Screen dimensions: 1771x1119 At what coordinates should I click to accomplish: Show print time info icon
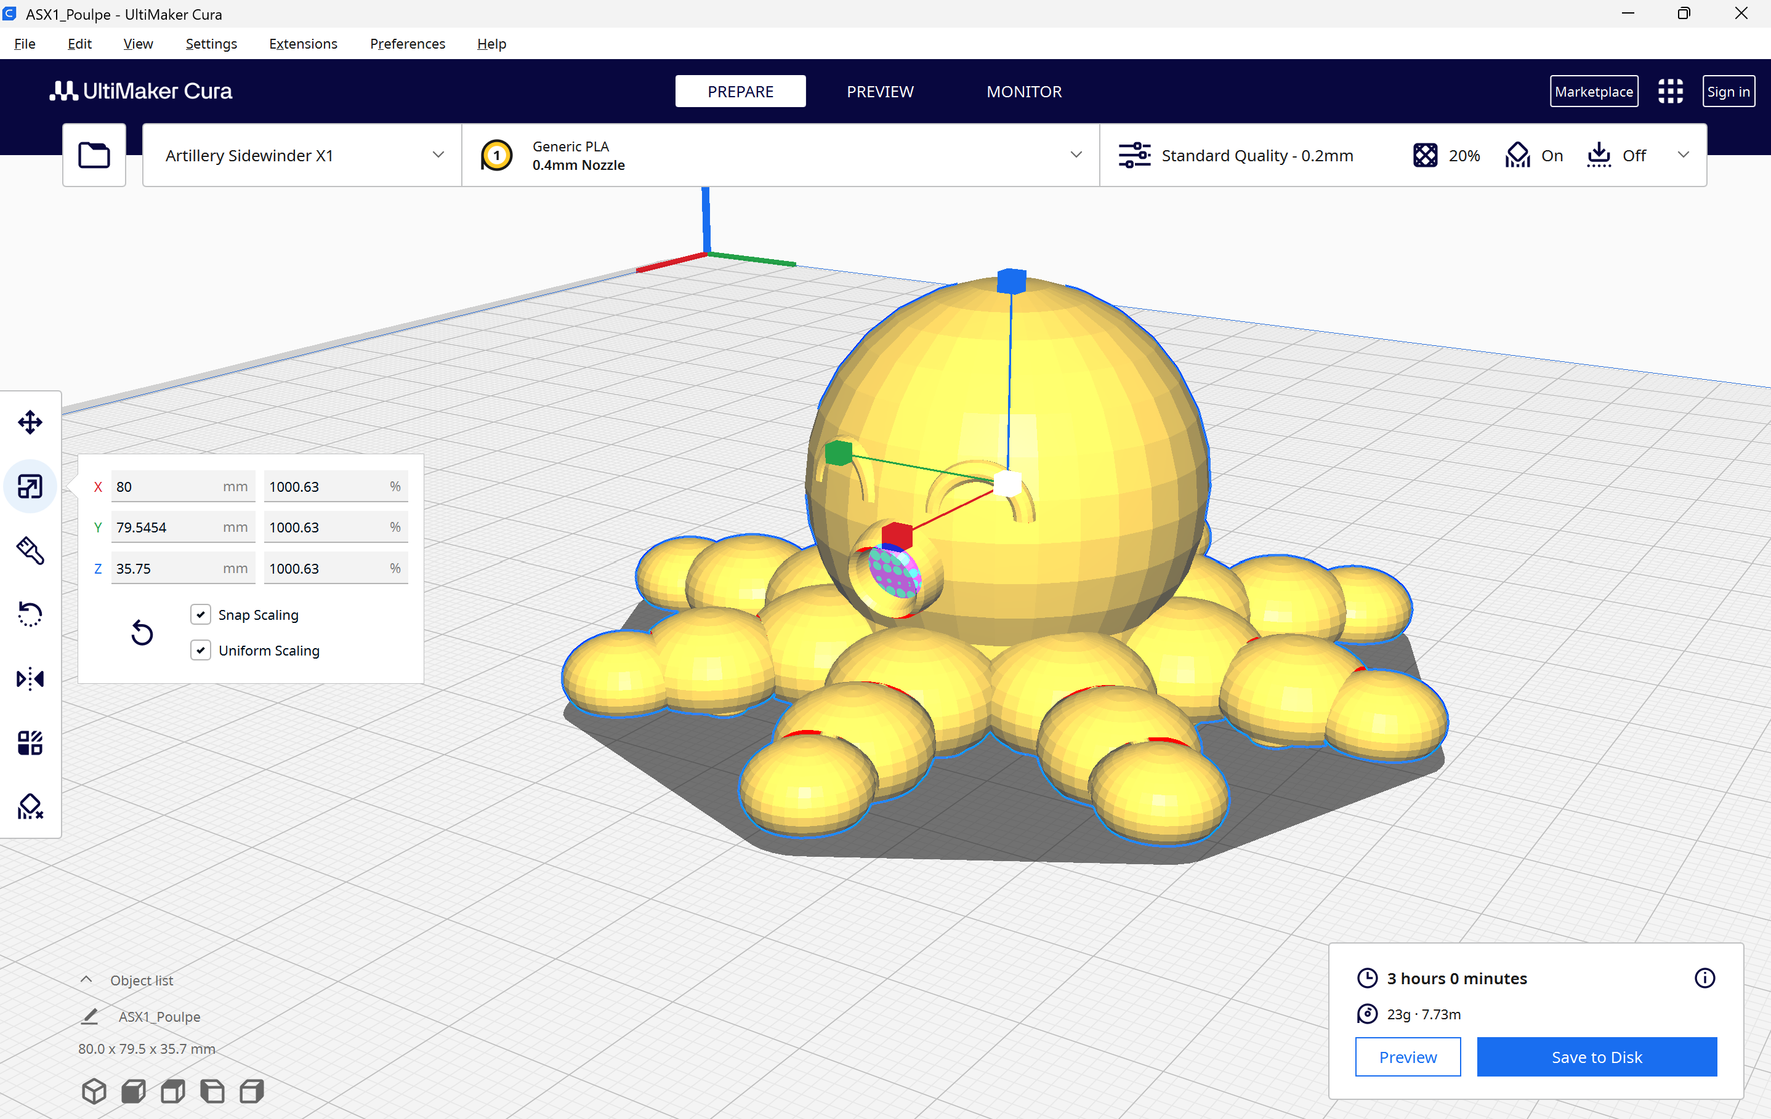pyautogui.click(x=1704, y=978)
